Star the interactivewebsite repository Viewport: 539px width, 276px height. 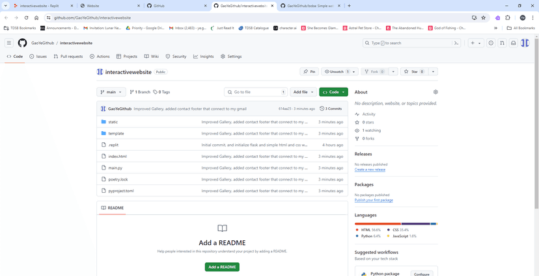click(x=413, y=71)
